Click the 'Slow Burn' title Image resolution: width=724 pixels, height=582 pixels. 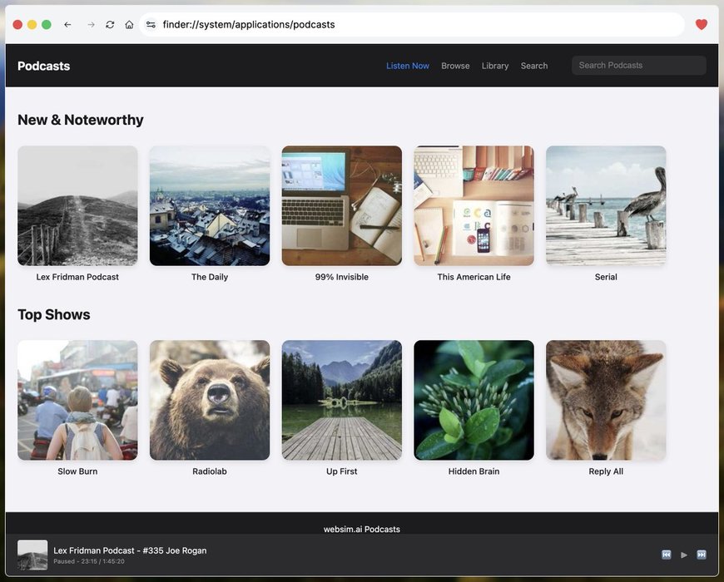77,471
